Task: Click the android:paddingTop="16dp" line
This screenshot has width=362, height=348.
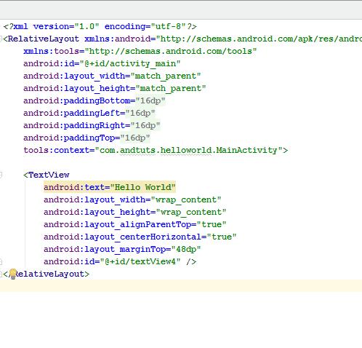Action: [87, 138]
